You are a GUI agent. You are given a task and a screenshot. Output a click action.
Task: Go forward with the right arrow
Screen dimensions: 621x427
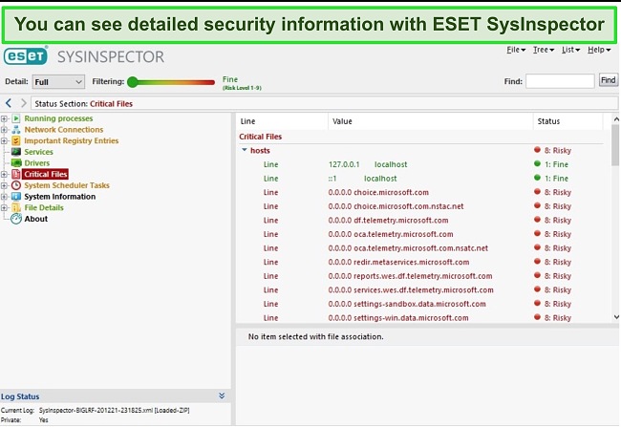click(24, 103)
